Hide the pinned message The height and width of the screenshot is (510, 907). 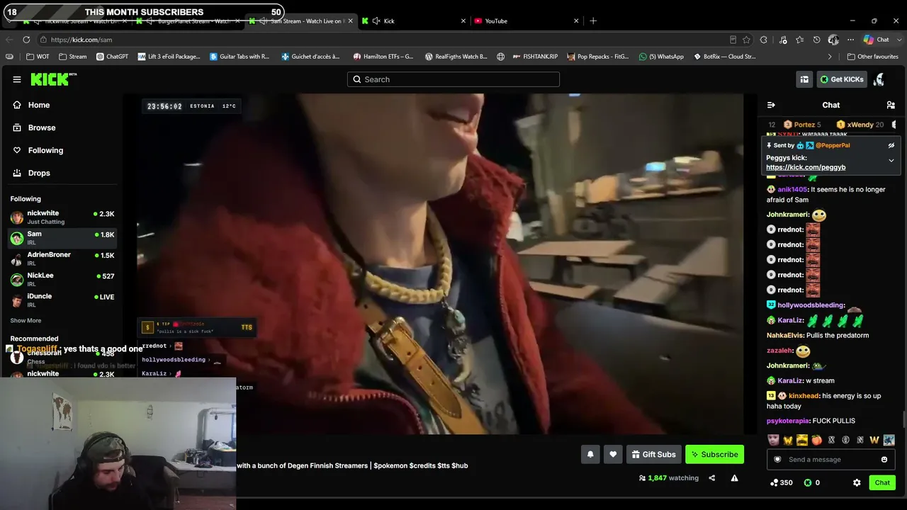pos(891,145)
